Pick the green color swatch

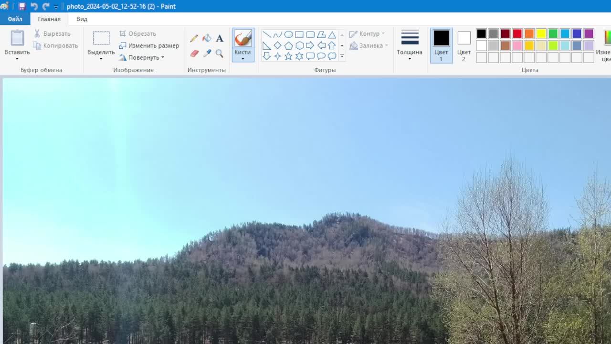(x=553, y=33)
